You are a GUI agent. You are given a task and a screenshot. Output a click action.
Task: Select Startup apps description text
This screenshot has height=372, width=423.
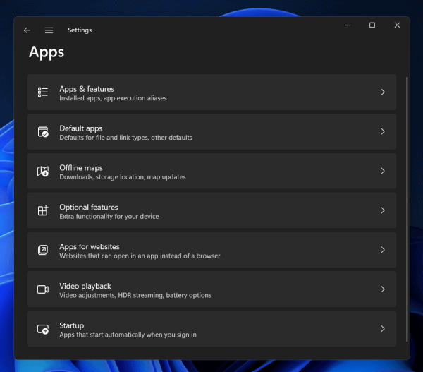[128, 335]
